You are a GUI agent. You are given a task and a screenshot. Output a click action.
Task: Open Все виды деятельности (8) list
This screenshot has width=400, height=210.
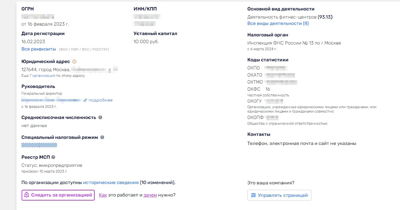278,24
